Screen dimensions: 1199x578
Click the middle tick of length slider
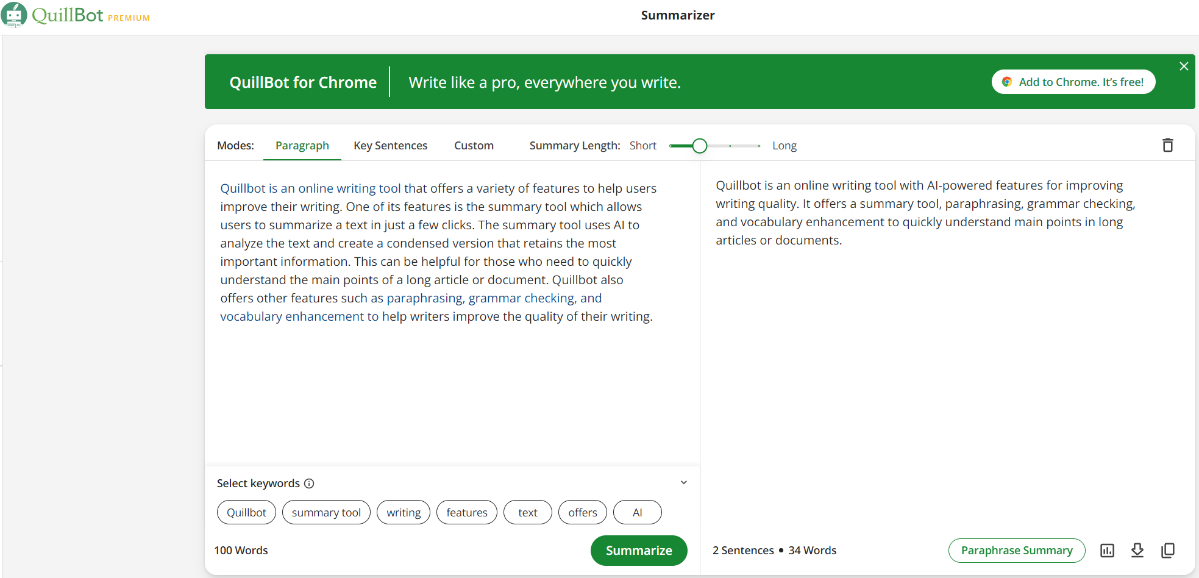point(730,146)
